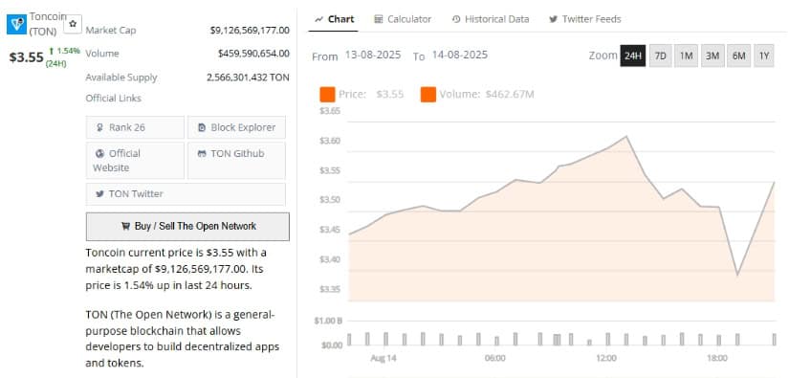Image resolution: width=789 pixels, height=378 pixels.
Task: Click the Price: $3.55 legend text
Action: tap(371, 94)
